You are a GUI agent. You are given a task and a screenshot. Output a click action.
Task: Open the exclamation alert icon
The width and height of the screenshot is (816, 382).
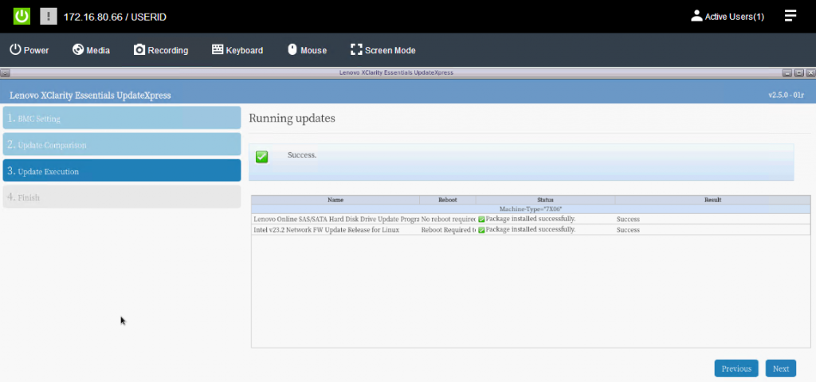pyautogui.click(x=49, y=16)
